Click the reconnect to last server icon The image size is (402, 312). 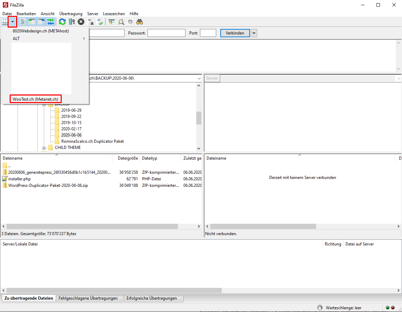(x=100, y=22)
